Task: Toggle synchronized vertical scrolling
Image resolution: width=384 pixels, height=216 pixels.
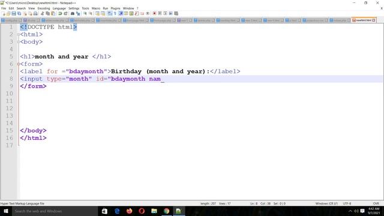Action: tap(97, 13)
